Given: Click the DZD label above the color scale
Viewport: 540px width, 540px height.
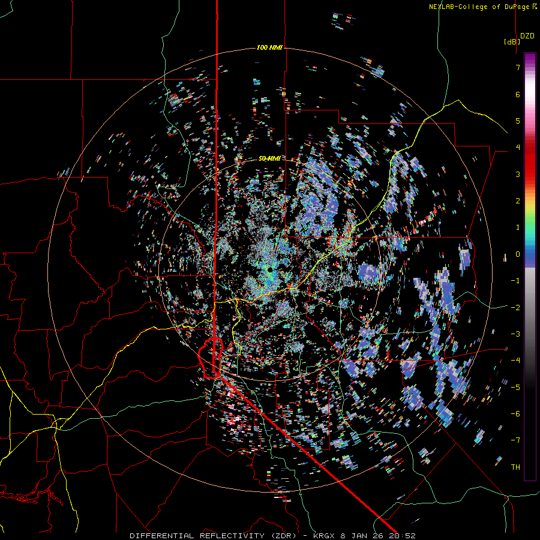Looking at the screenshot, I should point(527,36).
